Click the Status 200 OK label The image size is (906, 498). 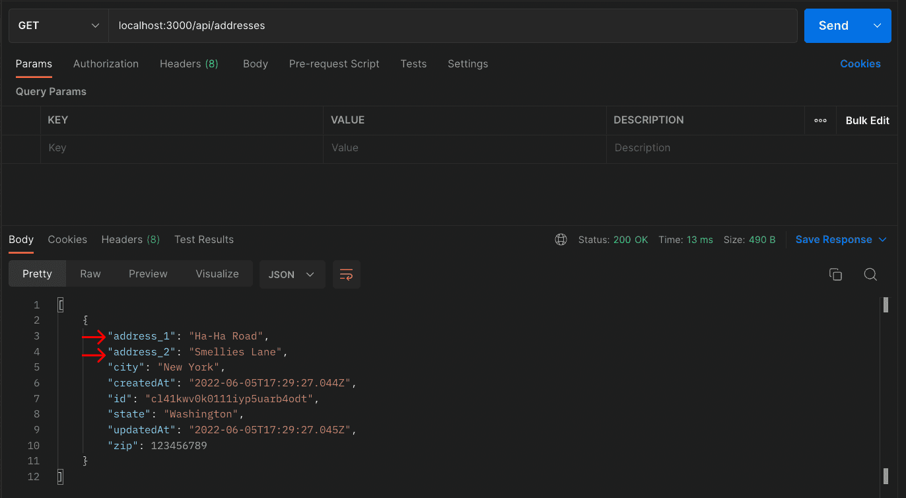coord(613,240)
